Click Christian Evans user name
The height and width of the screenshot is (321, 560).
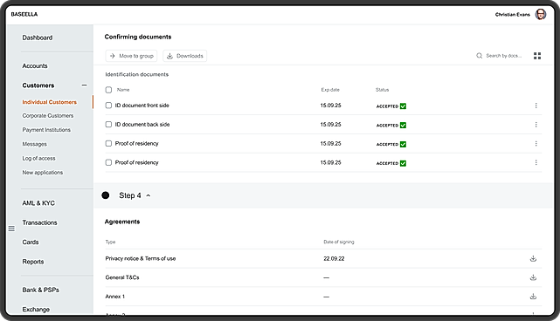pyautogui.click(x=513, y=14)
